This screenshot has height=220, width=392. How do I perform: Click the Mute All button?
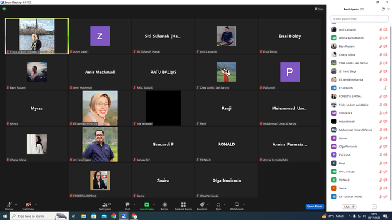coord(349,207)
